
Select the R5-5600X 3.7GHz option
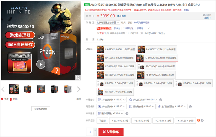[156, 75]
